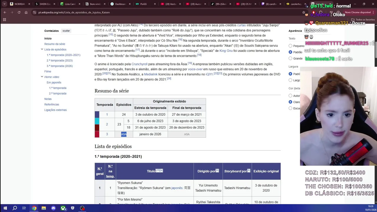Screen dimensions: 377x212
Task: Open Referências in the contents sidebar
Action: (x=52, y=105)
